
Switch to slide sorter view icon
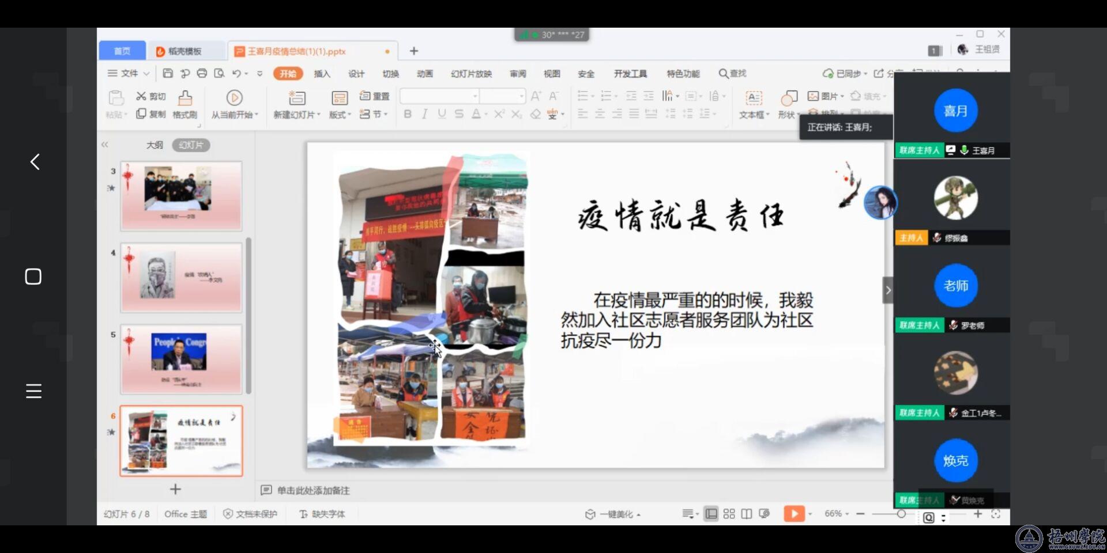coord(729,514)
